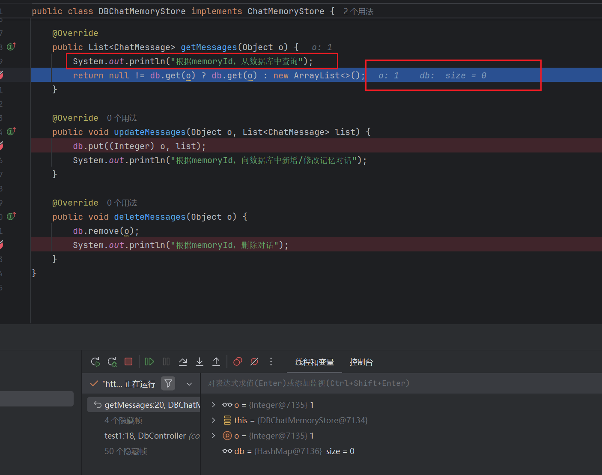The height and width of the screenshot is (475, 602).
Task: Click the string "根据memoryId, 删除对话"
Action: click(x=225, y=245)
